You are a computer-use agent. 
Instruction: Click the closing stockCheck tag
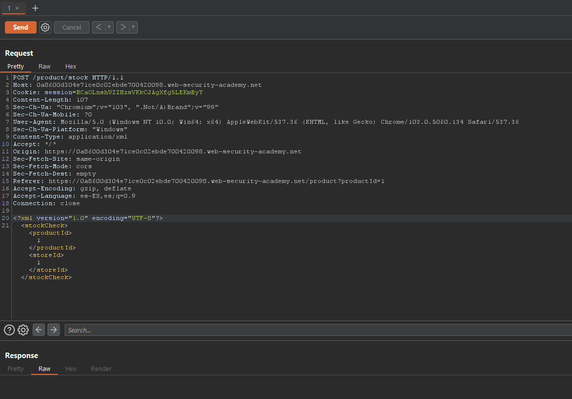[x=46, y=277]
